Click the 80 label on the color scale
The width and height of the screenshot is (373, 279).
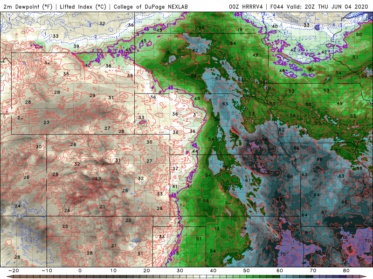coord(346,271)
